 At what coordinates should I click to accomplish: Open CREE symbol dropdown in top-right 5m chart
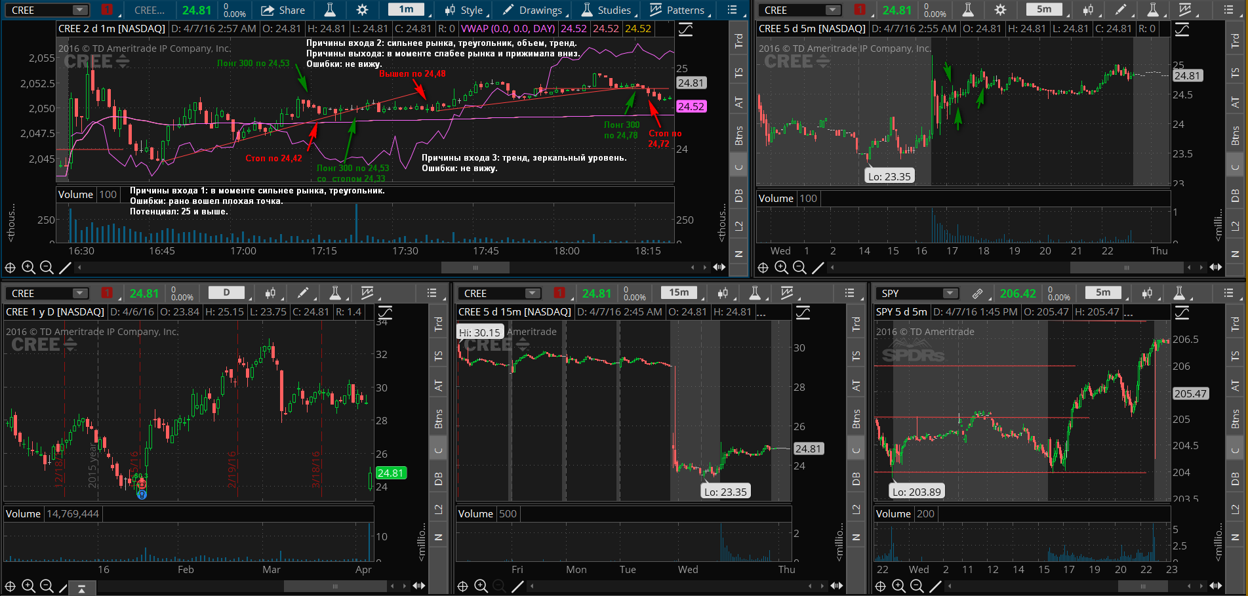click(833, 10)
